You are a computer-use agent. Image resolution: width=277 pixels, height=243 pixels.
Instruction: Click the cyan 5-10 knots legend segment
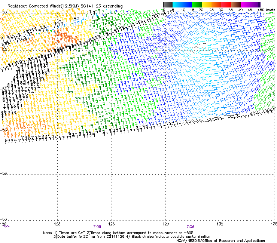(177, 4)
